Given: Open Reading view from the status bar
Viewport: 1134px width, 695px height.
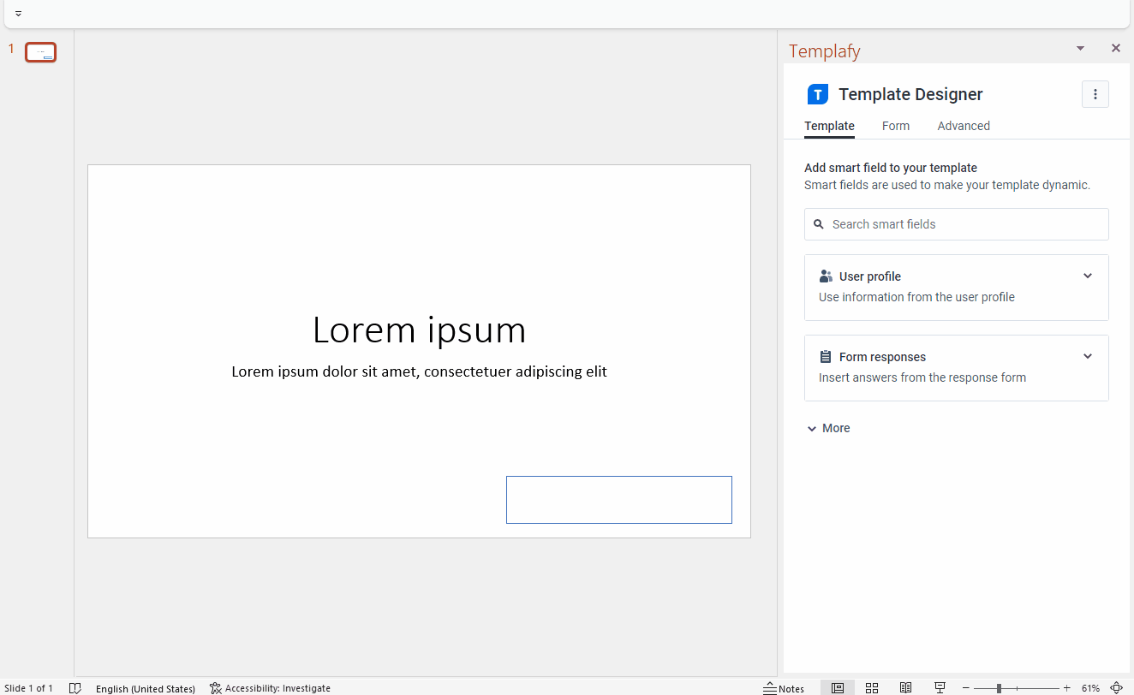Looking at the screenshot, I should (905, 687).
